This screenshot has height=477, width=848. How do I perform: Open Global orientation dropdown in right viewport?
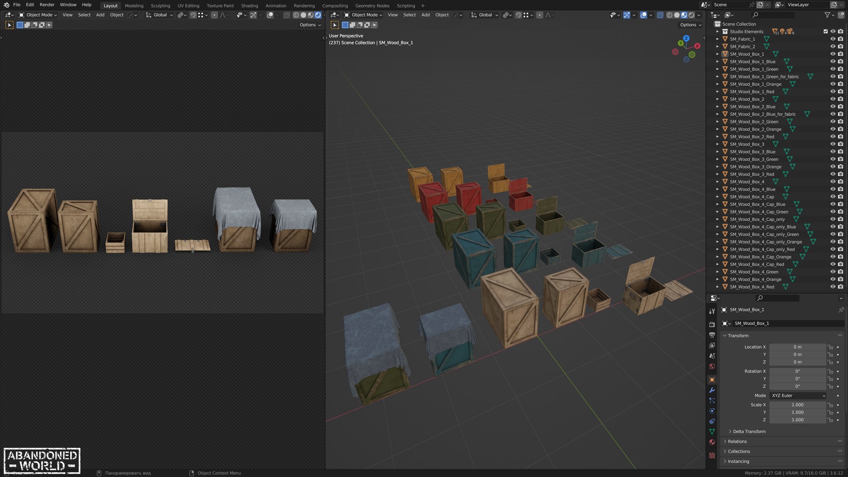(x=485, y=15)
